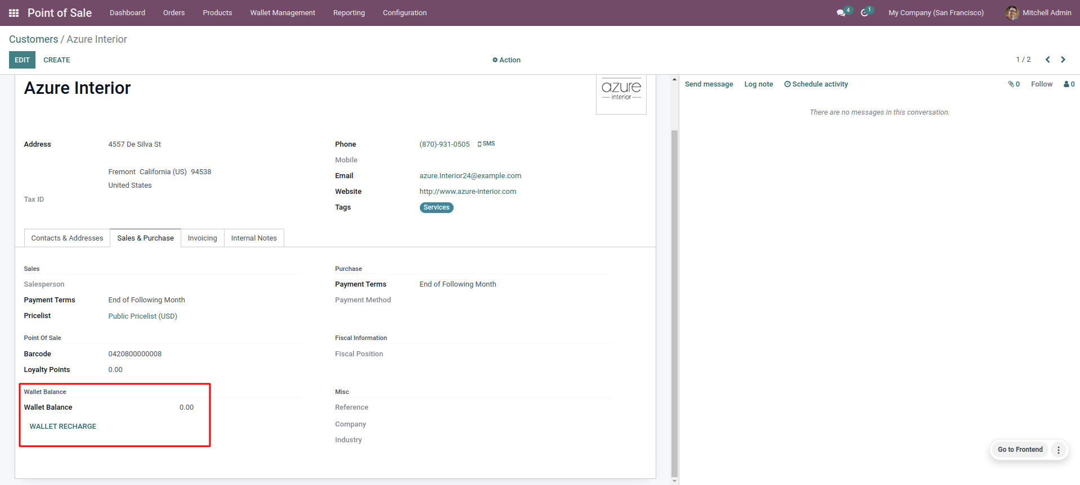The height and width of the screenshot is (485, 1080).
Task: Open the website http://www.azure-interior.com link
Action: [x=468, y=192]
